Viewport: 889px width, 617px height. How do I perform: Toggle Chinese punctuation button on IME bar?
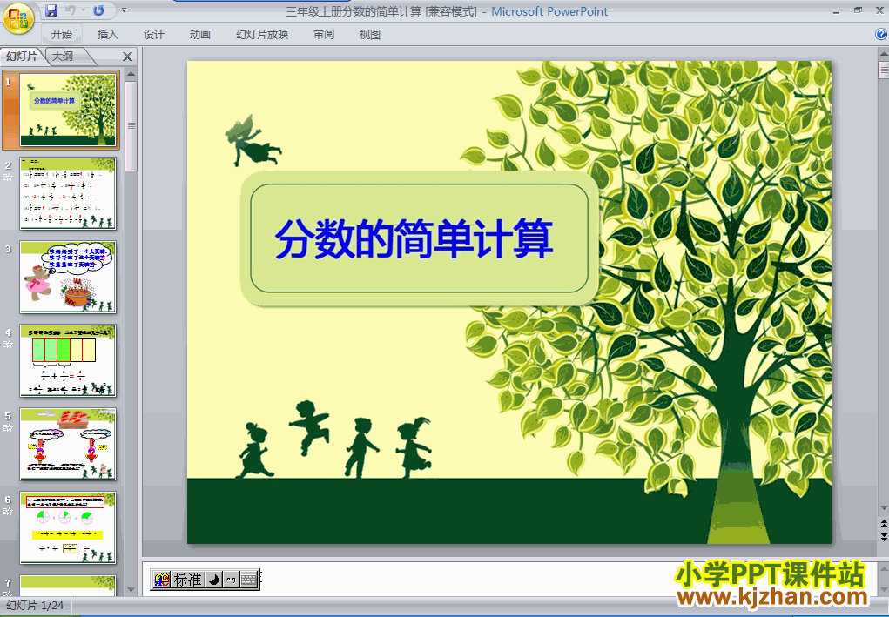231,579
